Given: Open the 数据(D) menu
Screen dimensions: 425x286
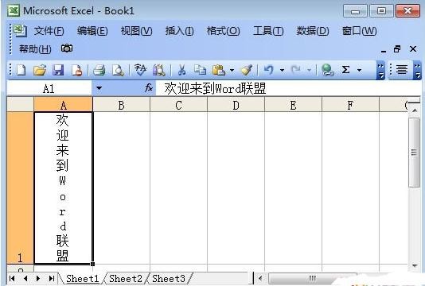Looking at the screenshot, I should (x=313, y=31).
